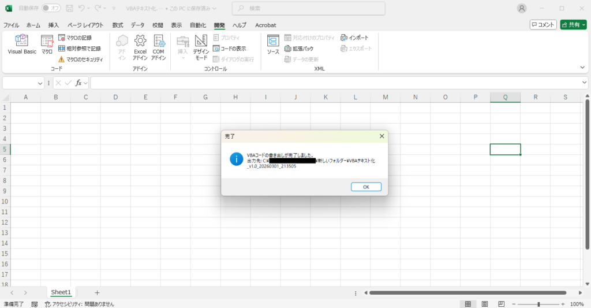This screenshot has height=308, width=591.
Task: Open the XML Source (ソース) pane
Action: click(273, 44)
